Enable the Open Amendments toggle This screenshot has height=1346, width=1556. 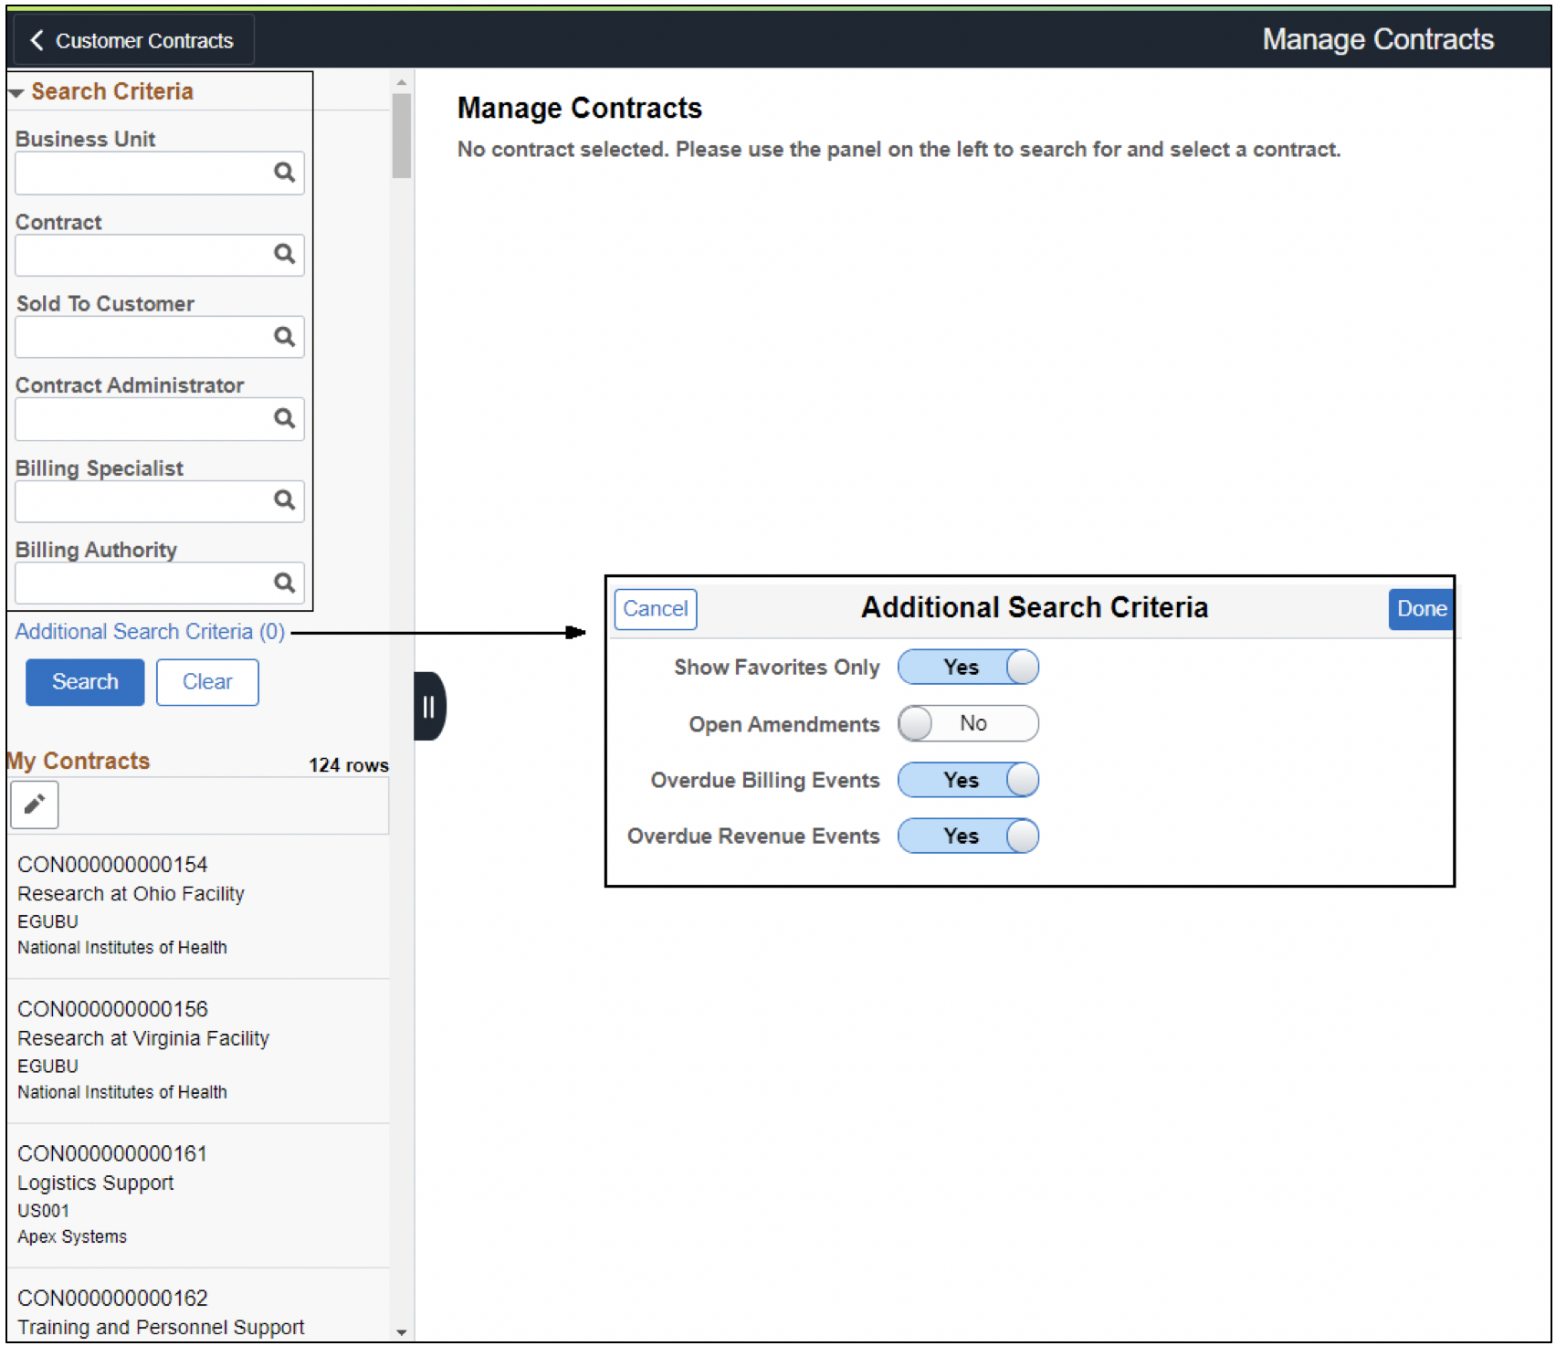pyautogui.click(x=967, y=723)
